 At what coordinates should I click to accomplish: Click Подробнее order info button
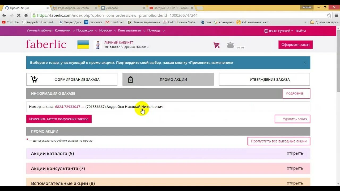pos(296,93)
